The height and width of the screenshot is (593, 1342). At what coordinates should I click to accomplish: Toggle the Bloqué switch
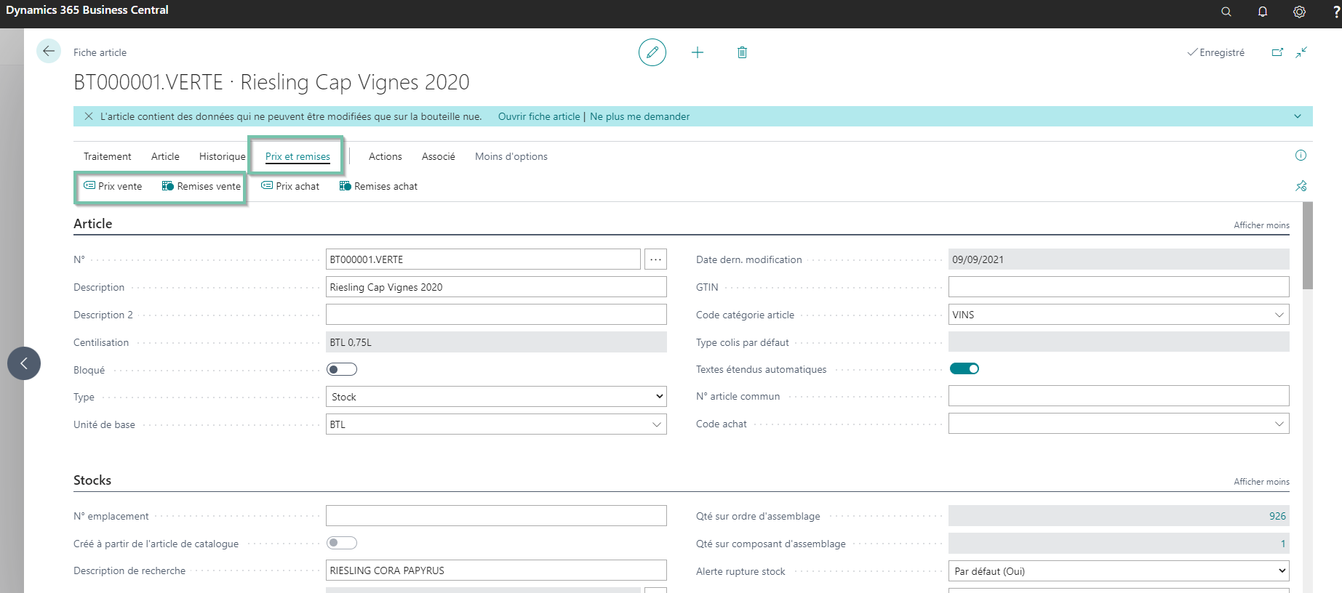[x=342, y=369]
